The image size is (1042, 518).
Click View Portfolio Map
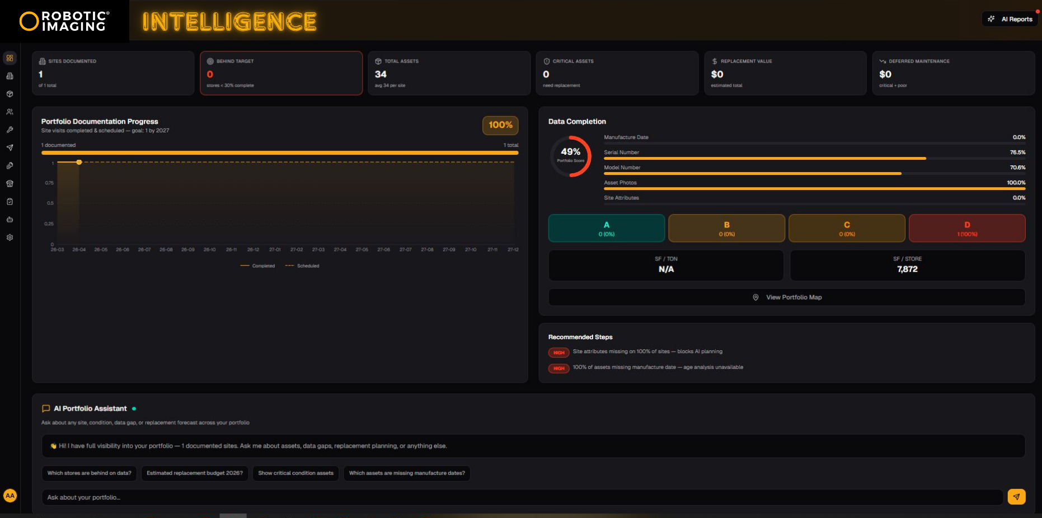click(787, 297)
